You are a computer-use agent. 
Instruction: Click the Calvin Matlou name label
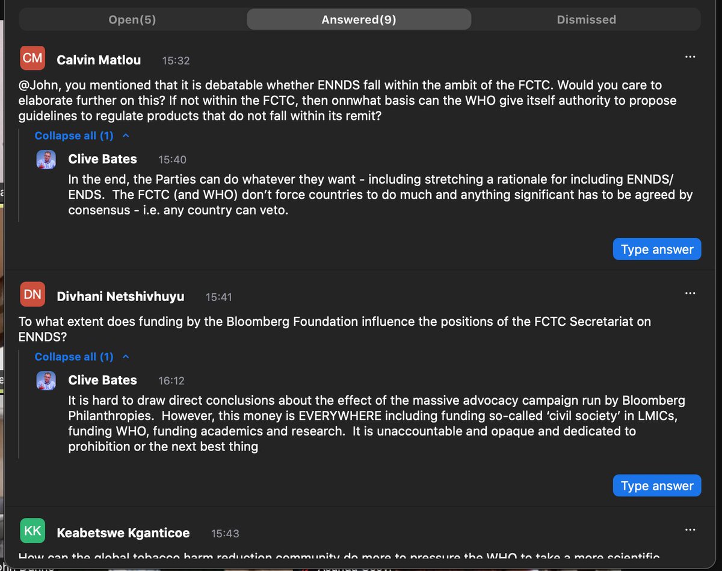[99, 60]
